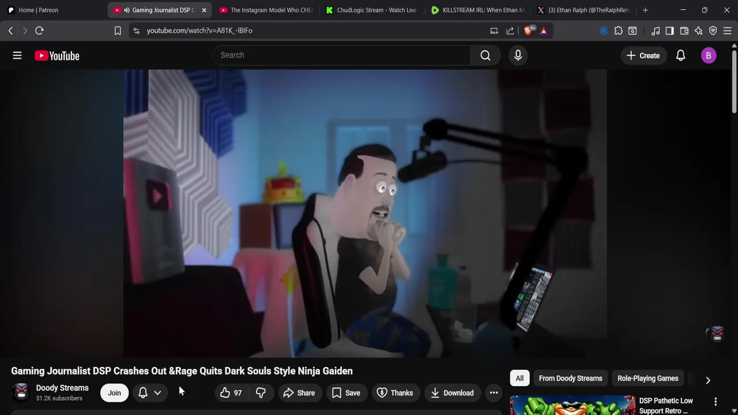The width and height of the screenshot is (738, 415).
Task: Toggle channel notification bell for Doody Streams
Action: click(x=143, y=393)
